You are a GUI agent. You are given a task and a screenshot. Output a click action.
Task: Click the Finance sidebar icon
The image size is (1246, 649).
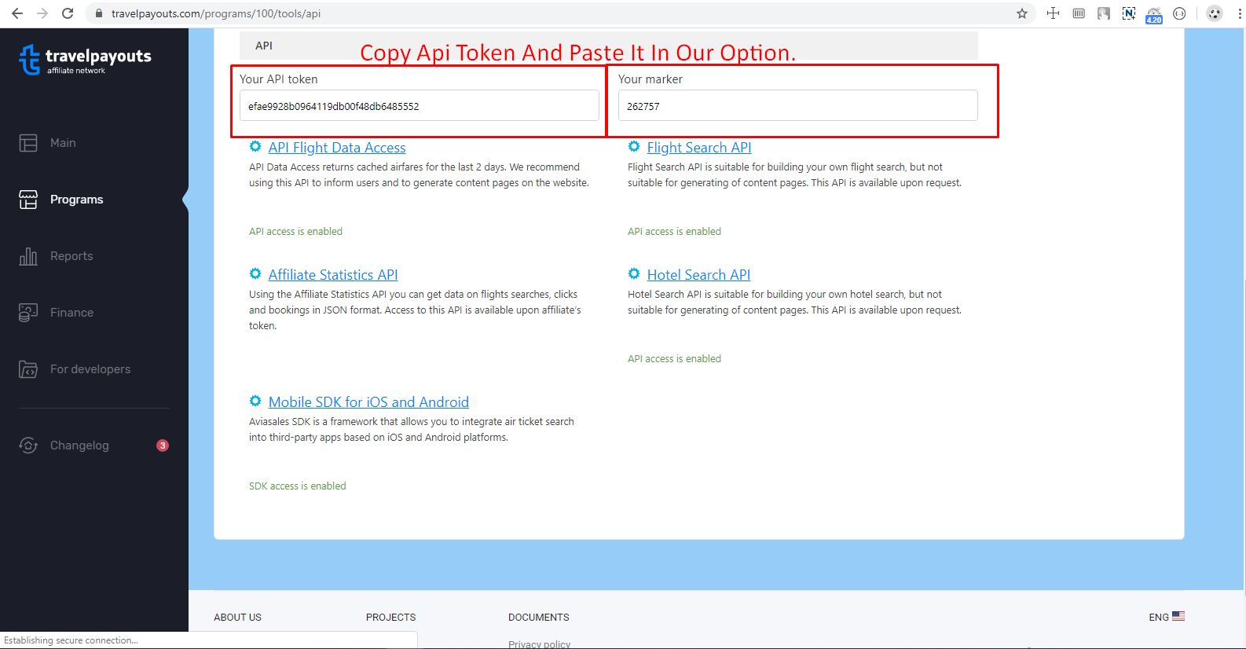[x=28, y=313]
